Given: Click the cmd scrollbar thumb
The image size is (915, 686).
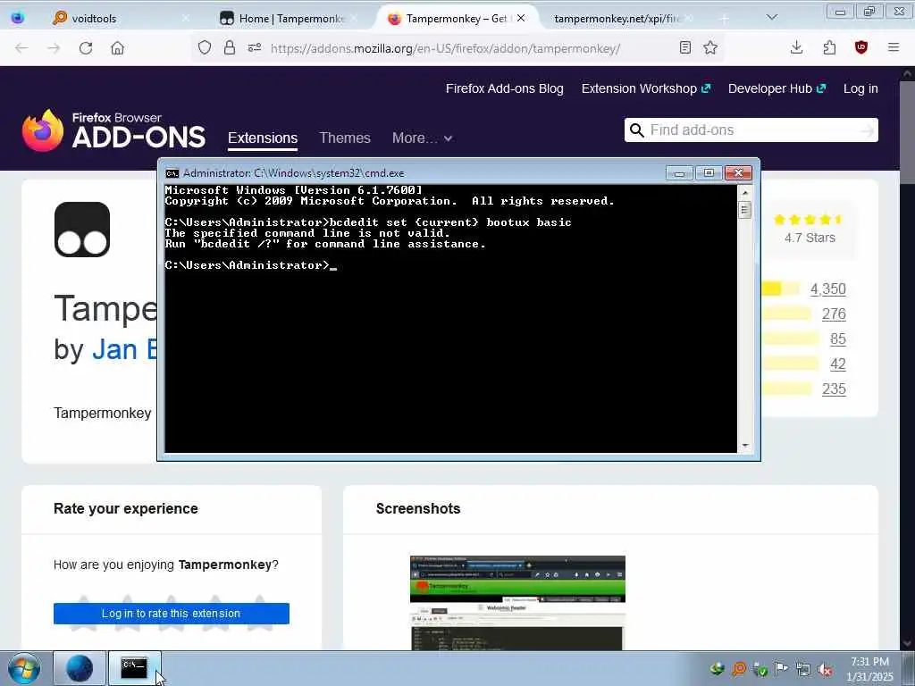Looking at the screenshot, I should coord(744,210).
